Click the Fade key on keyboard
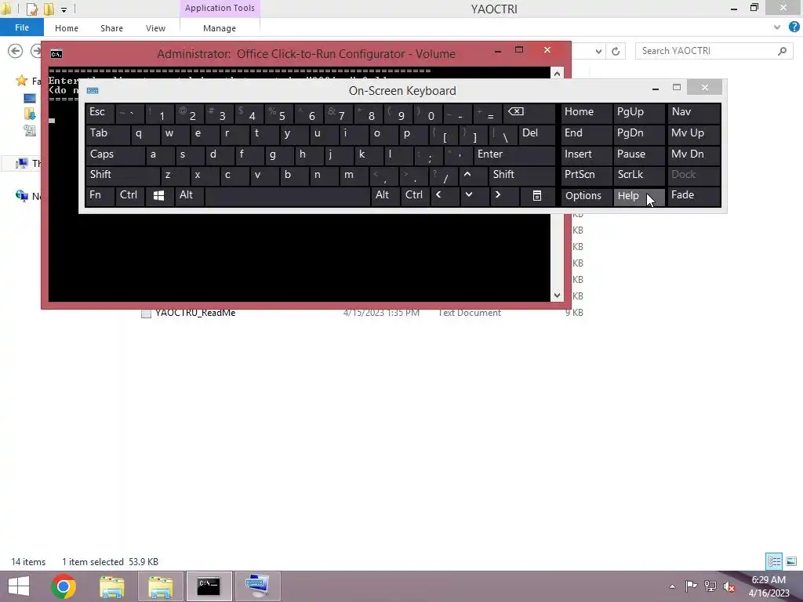The width and height of the screenshot is (803, 602). coord(694,196)
